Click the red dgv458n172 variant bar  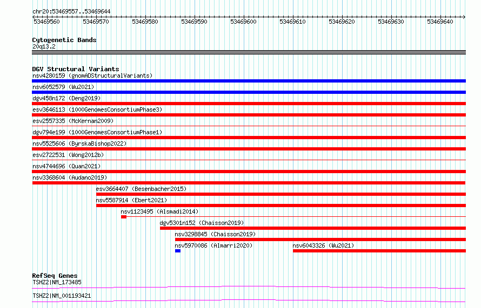(249, 104)
